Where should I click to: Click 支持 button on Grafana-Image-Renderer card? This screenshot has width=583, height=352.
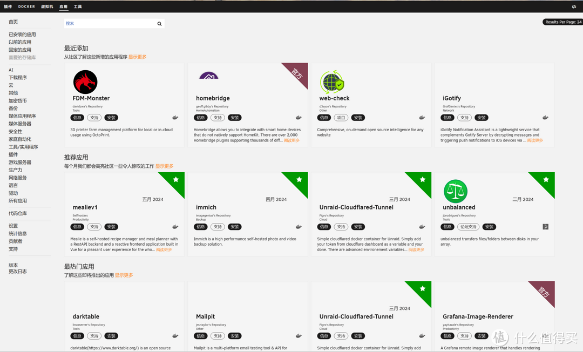pyautogui.click(x=464, y=336)
